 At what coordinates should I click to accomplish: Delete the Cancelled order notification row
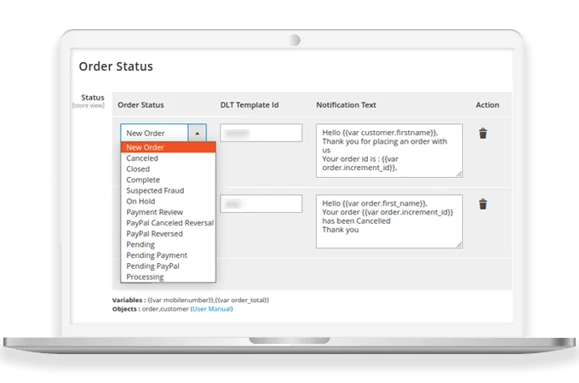point(483,204)
